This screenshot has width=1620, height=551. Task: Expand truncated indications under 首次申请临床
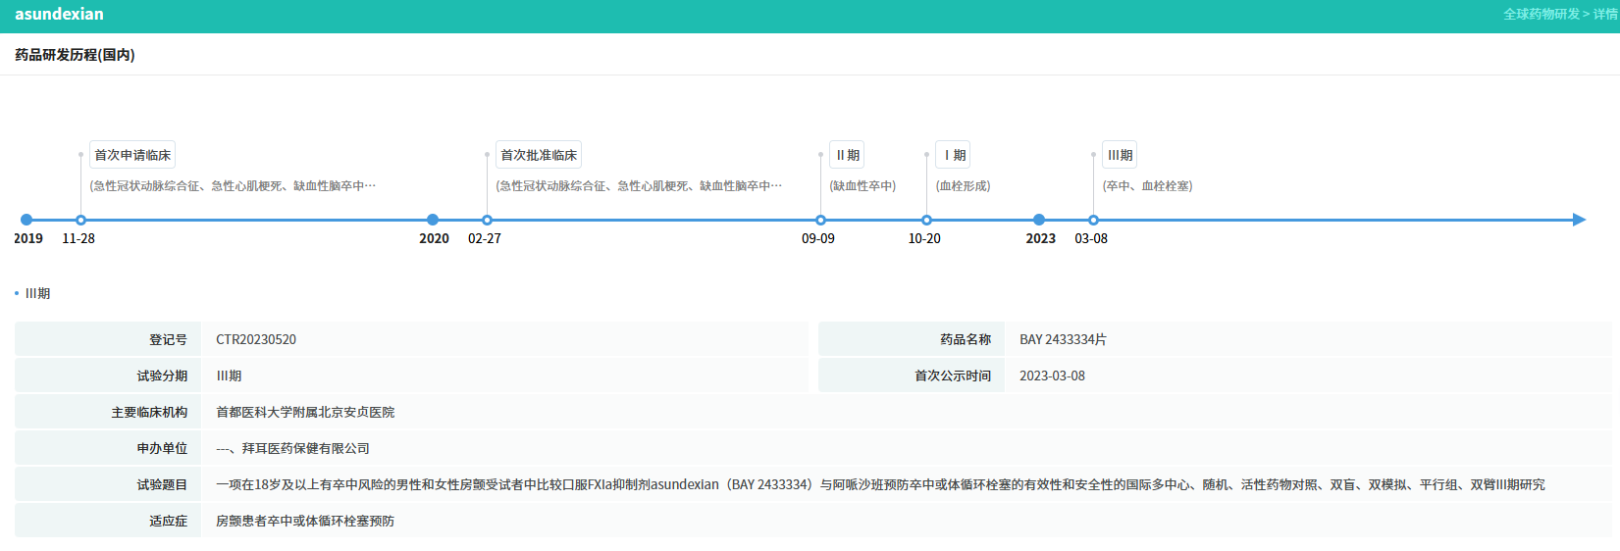233,186
